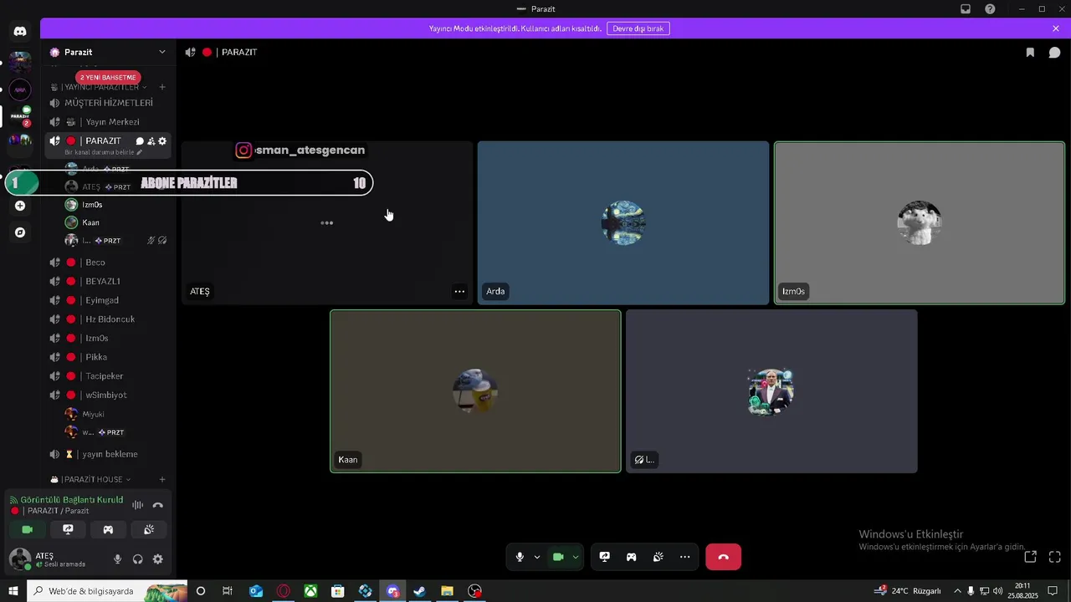This screenshot has width=1071, height=602.
Task: Add channel to the PARAZİT HOUSE category
Action: pyautogui.click(x=162, y=480)
